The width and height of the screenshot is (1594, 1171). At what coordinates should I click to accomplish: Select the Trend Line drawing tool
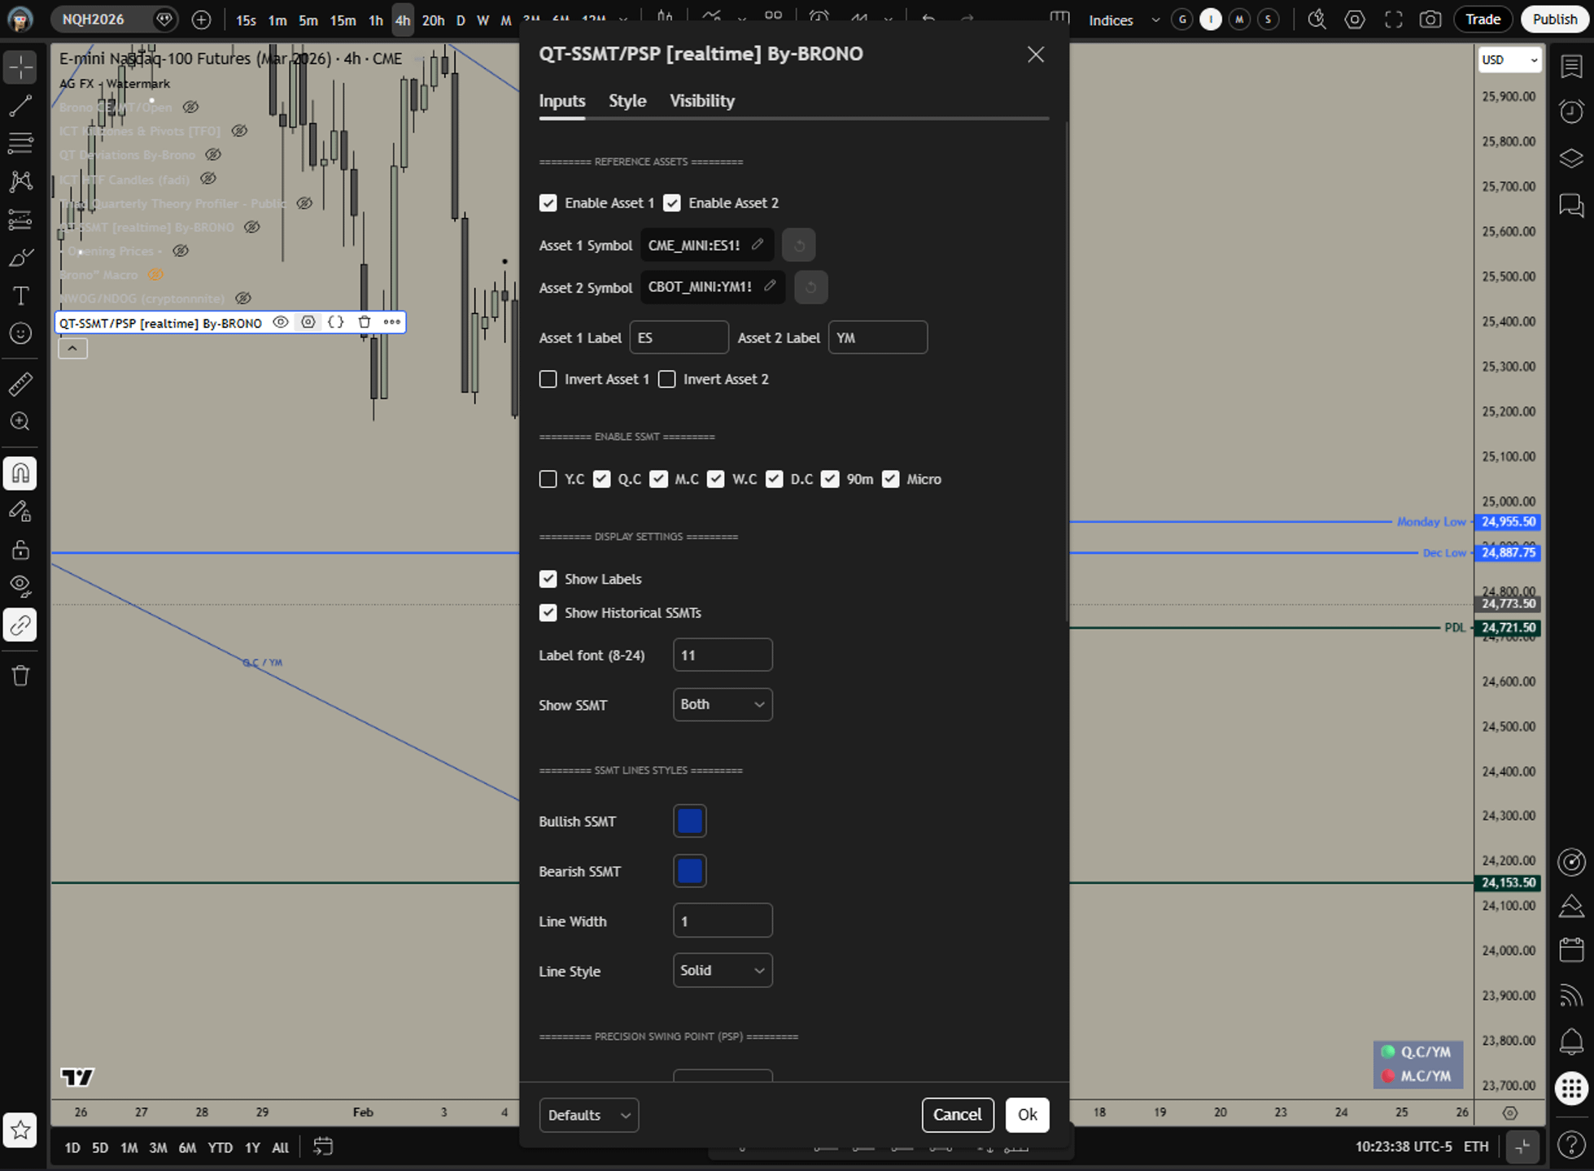click(x=20, y=106)
